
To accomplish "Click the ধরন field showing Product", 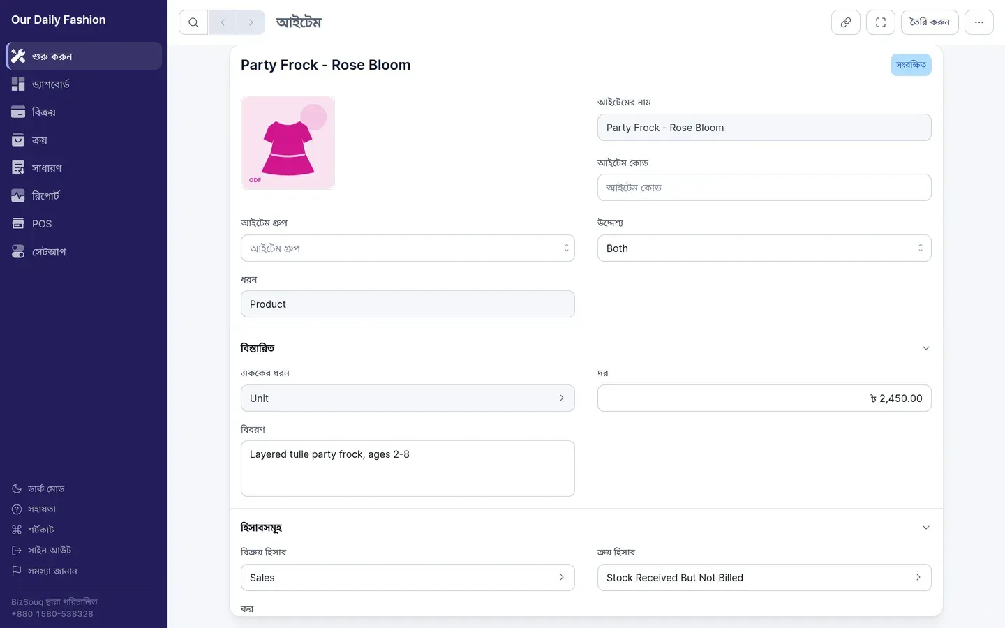I will click(408, 304).
